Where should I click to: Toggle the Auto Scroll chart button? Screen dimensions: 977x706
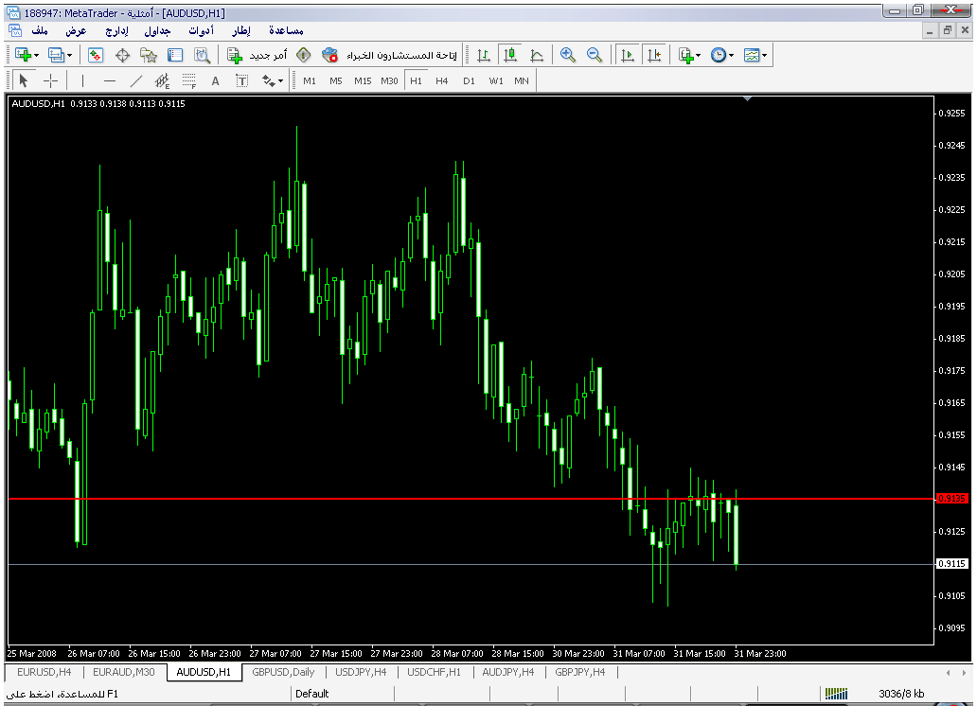(x=627, y=56)
